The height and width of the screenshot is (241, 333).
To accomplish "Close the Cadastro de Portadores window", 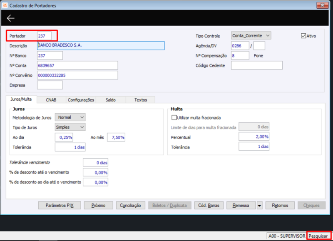I will pyautogui.click(x=322, y=5).
